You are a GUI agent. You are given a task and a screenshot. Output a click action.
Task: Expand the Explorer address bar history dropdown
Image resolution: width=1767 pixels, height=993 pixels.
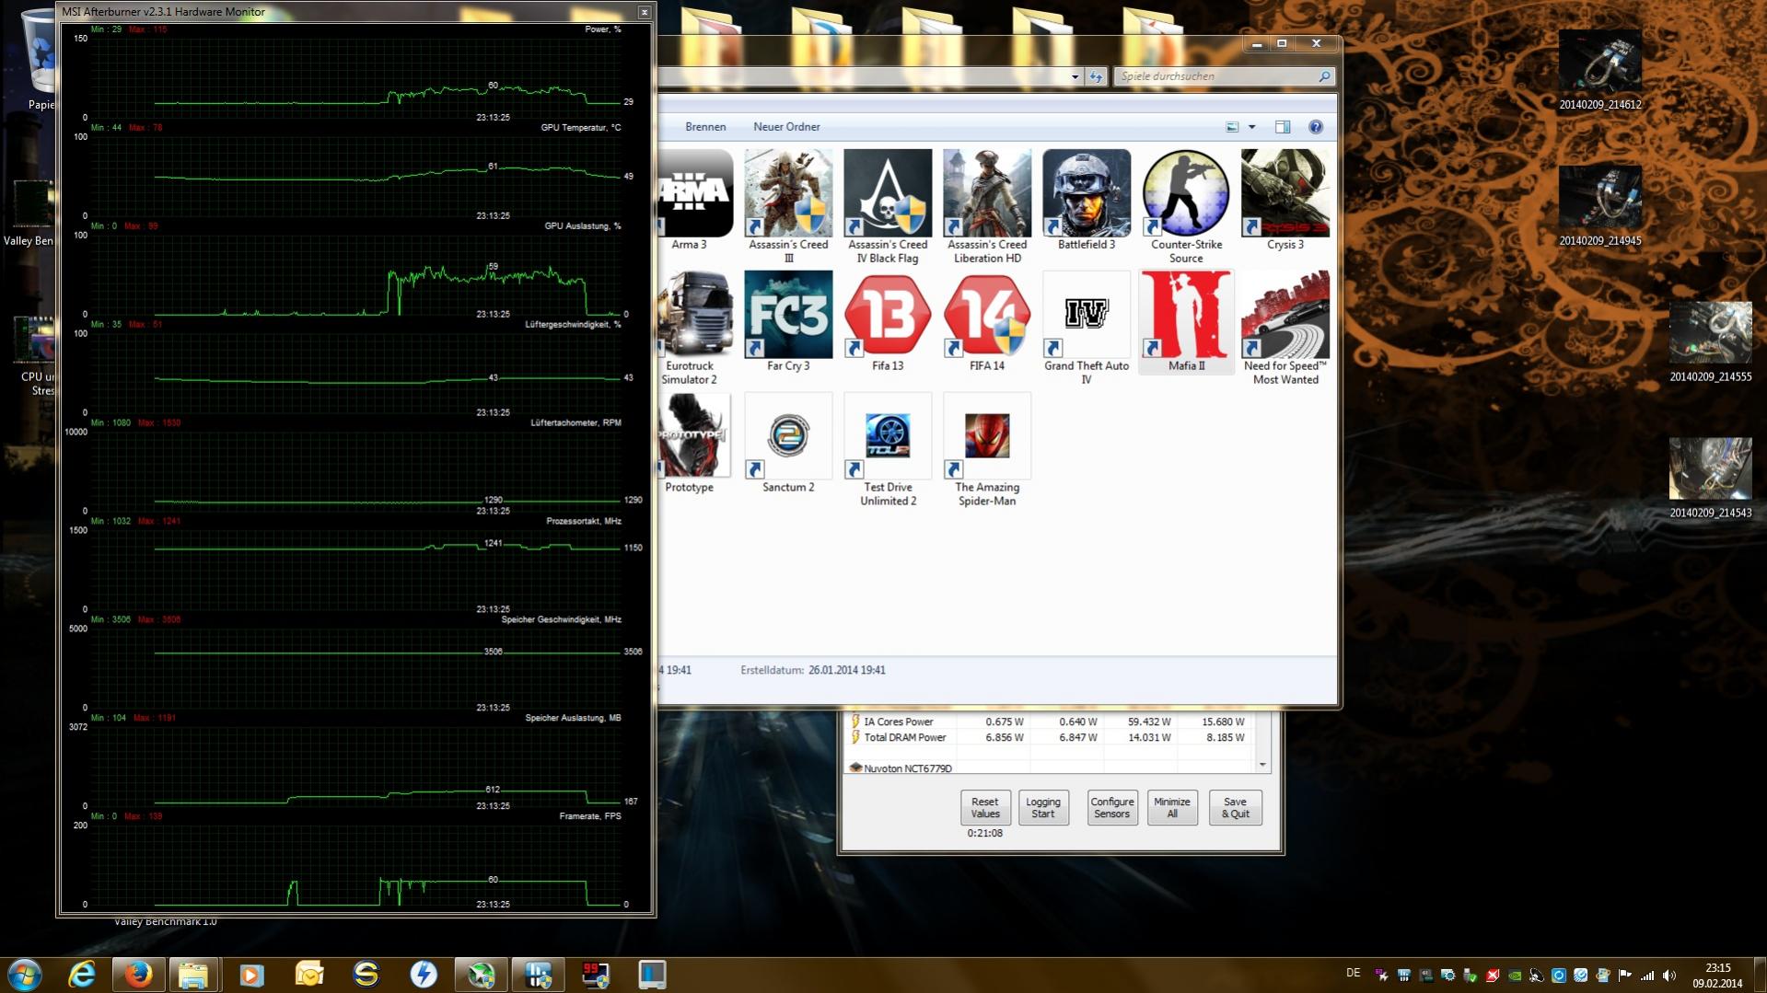[x=1075, y=76]
